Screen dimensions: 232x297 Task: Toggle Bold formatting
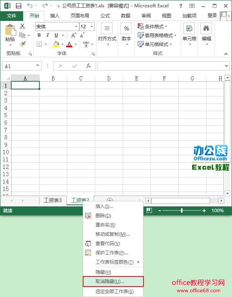click(x=39, y=35)
